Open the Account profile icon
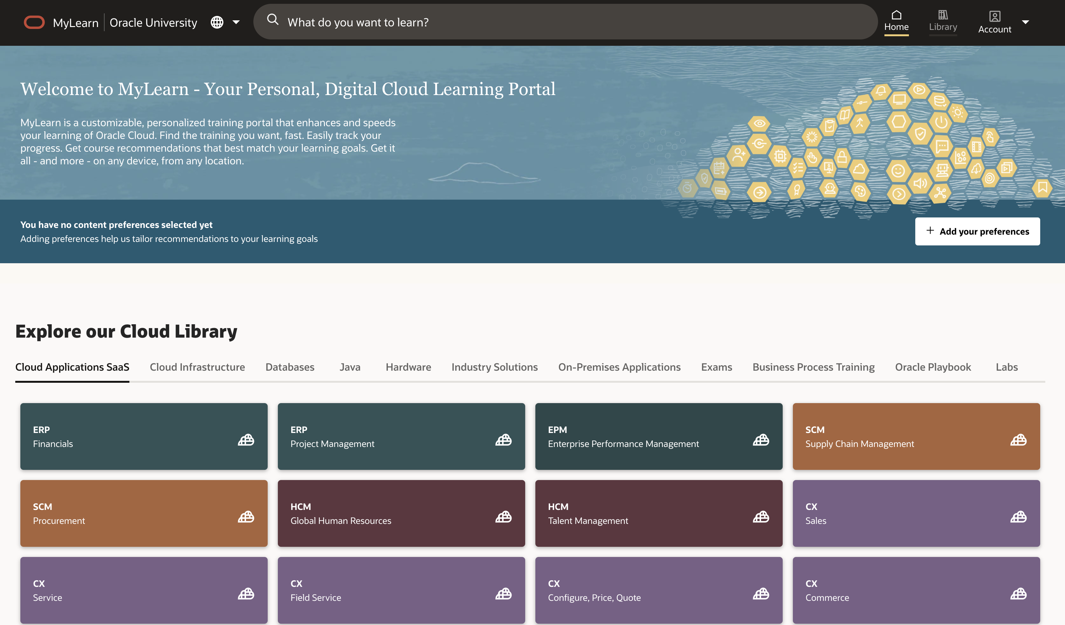This screenshot has height=625, width=1065. point(994,17)
